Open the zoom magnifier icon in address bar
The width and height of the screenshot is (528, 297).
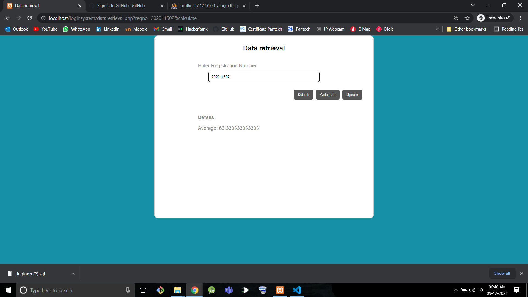456,18
